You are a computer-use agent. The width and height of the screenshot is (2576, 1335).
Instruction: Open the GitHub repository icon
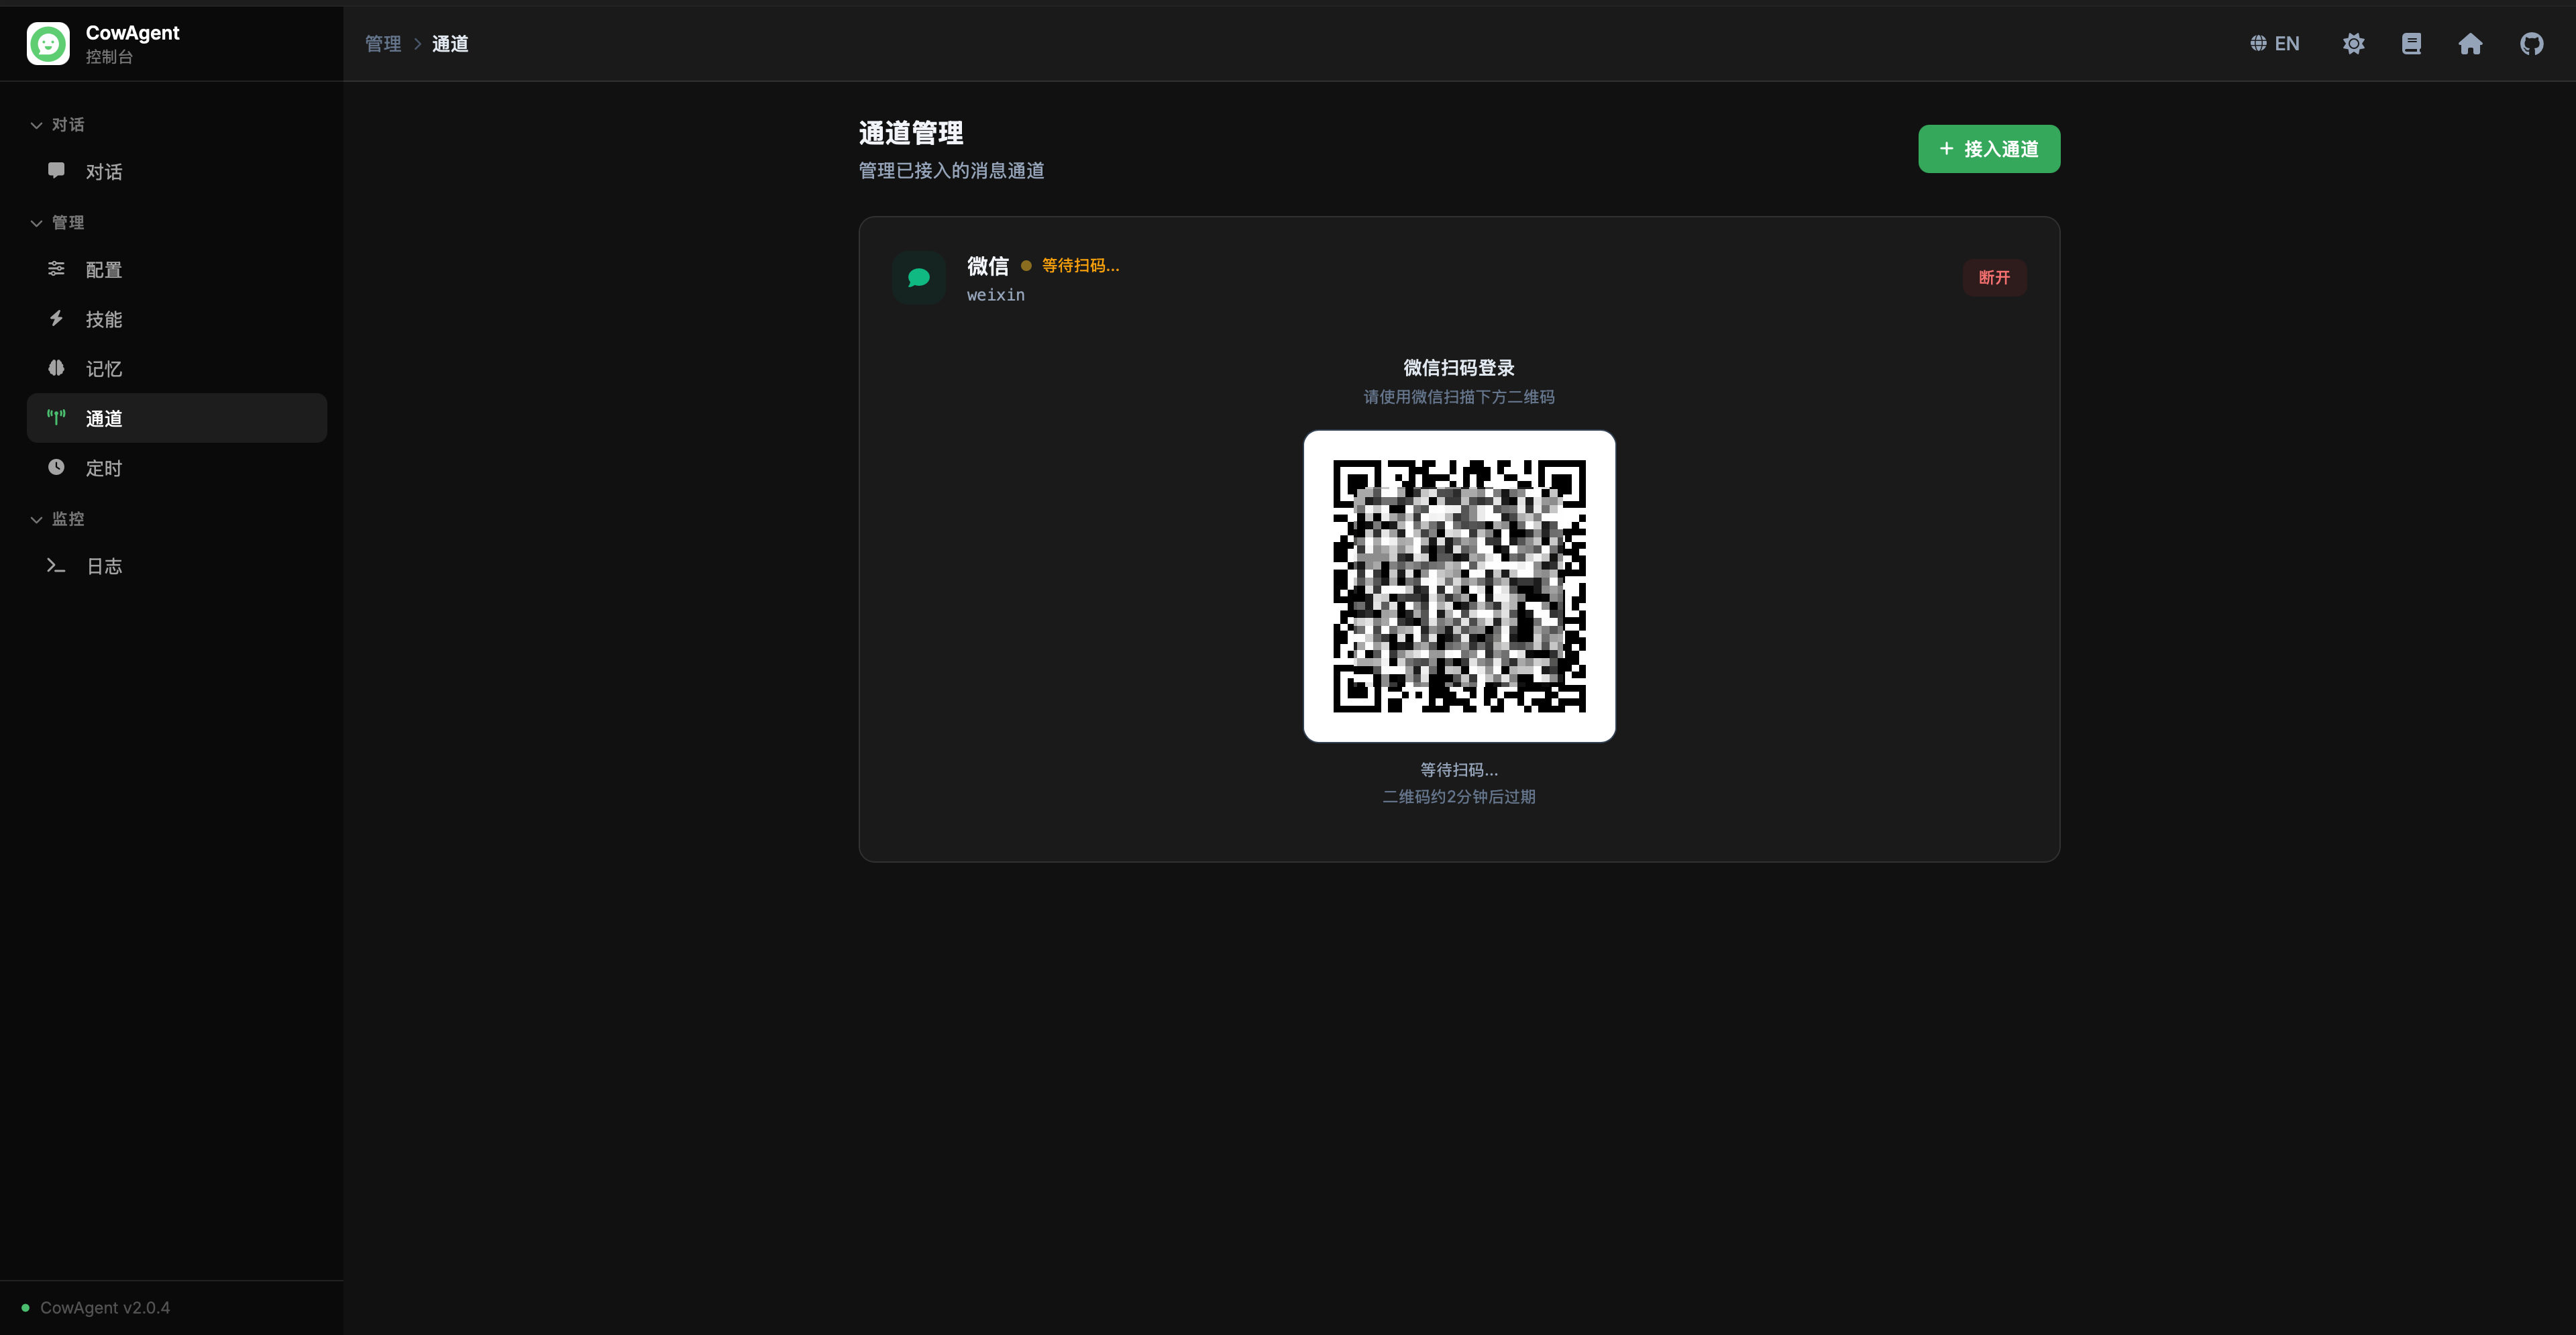[2531, 44]
